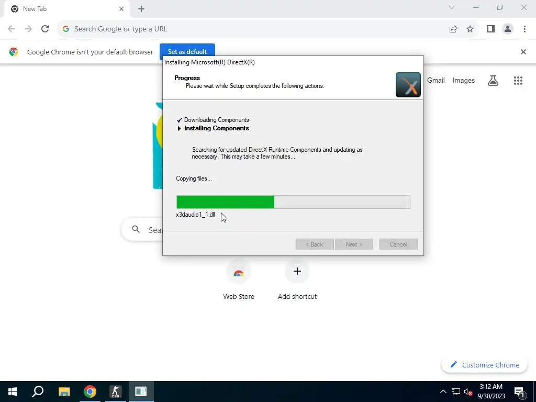Go forward in Chrome
Viewport: 536px width, 402px height.
point(28,29)
